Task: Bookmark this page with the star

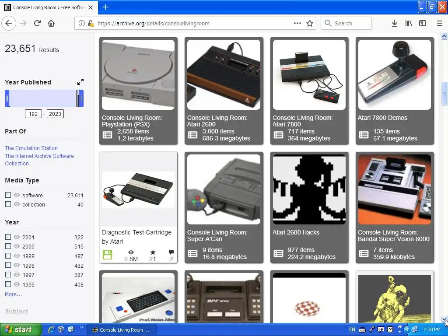Action: [x=310, y=24]
